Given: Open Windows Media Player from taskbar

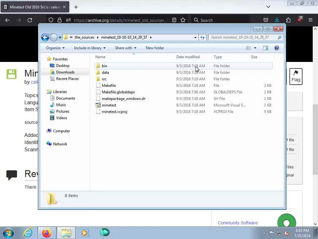Looking at the screenshot, I should 85,233.
